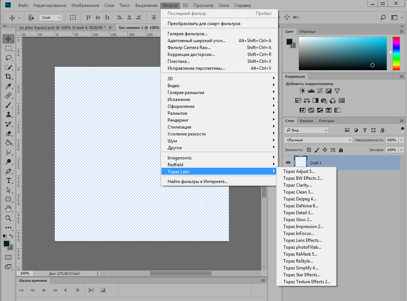Switch to the Образцы tab

click(307, 32)
